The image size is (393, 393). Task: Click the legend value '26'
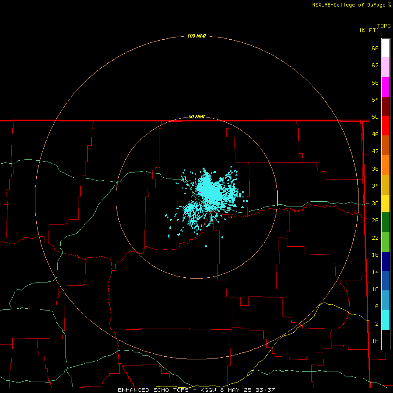click(x=375, y=221)
